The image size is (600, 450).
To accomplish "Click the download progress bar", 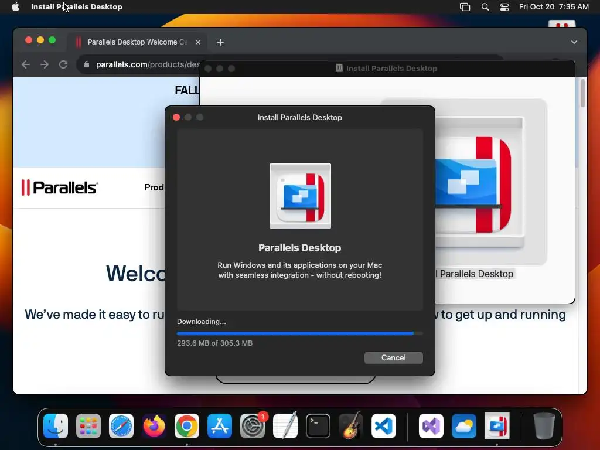I will (x=299, y=333).
